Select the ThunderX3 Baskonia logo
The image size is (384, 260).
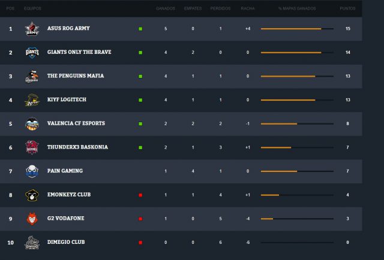(x=32, y=147)
